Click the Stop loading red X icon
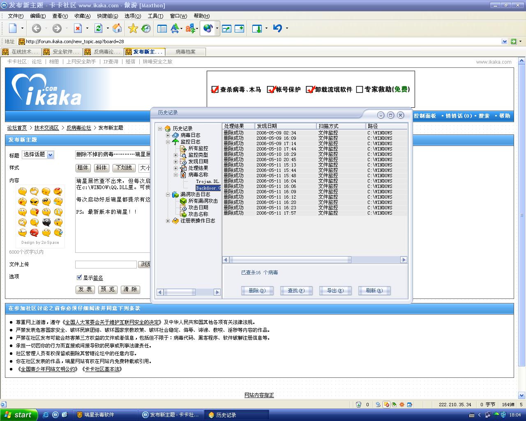 tap(78, 28)
